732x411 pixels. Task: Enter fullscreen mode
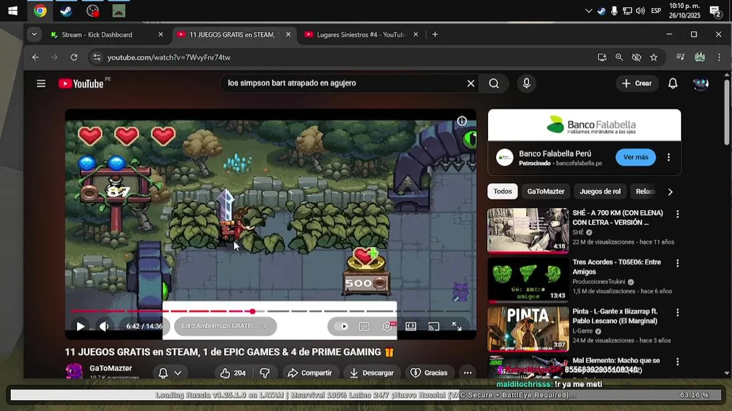tap(457, 326)
